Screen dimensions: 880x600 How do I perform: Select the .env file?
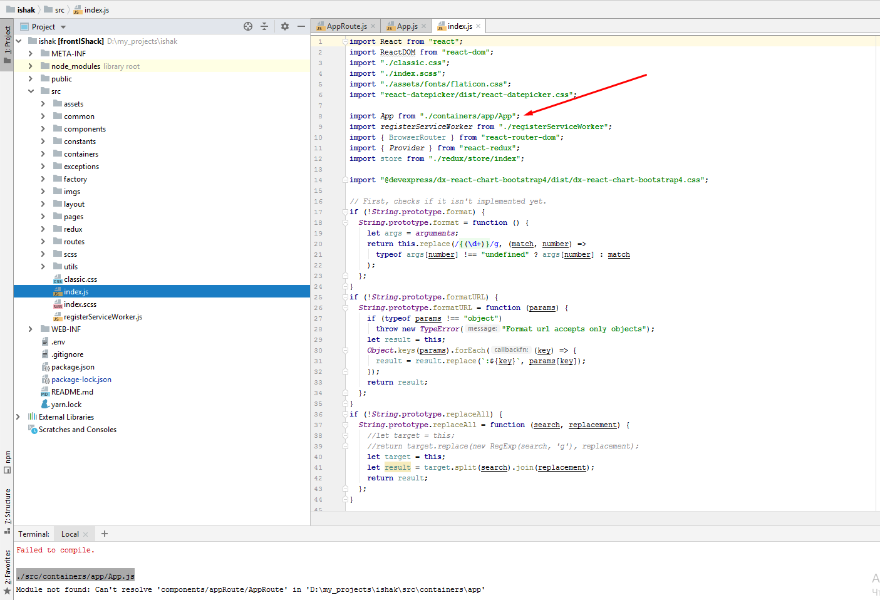click(x=58, y=342)
